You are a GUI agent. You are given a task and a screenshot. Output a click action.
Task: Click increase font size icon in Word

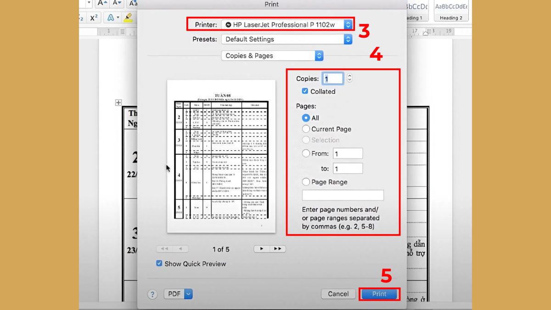click(x=102, y=3)
